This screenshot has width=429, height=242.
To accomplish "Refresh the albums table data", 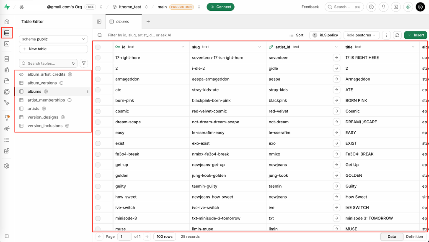I will (x=397, y=35).
